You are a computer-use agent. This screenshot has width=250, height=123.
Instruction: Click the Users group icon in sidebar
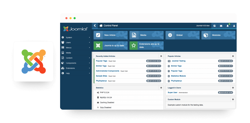(63, 43)
